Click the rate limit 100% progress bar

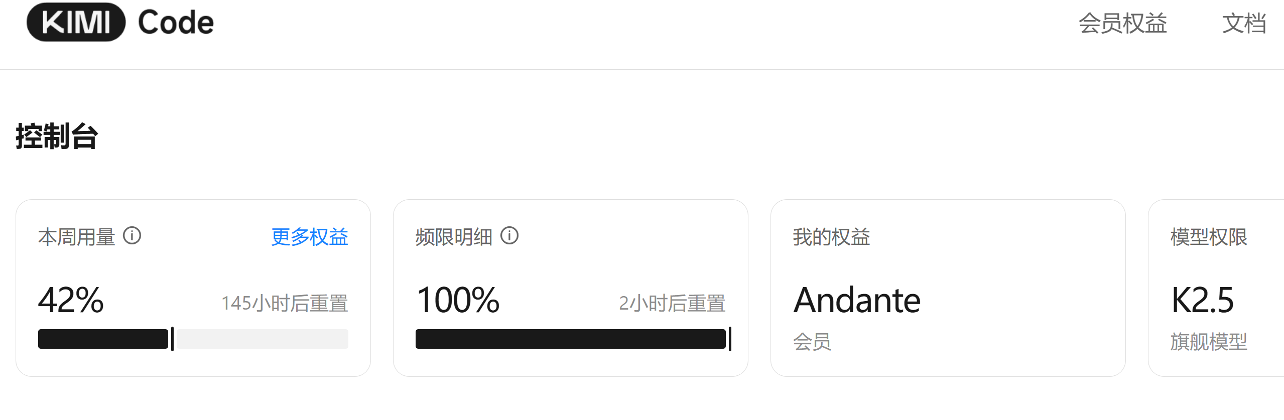tap(573, 339)
